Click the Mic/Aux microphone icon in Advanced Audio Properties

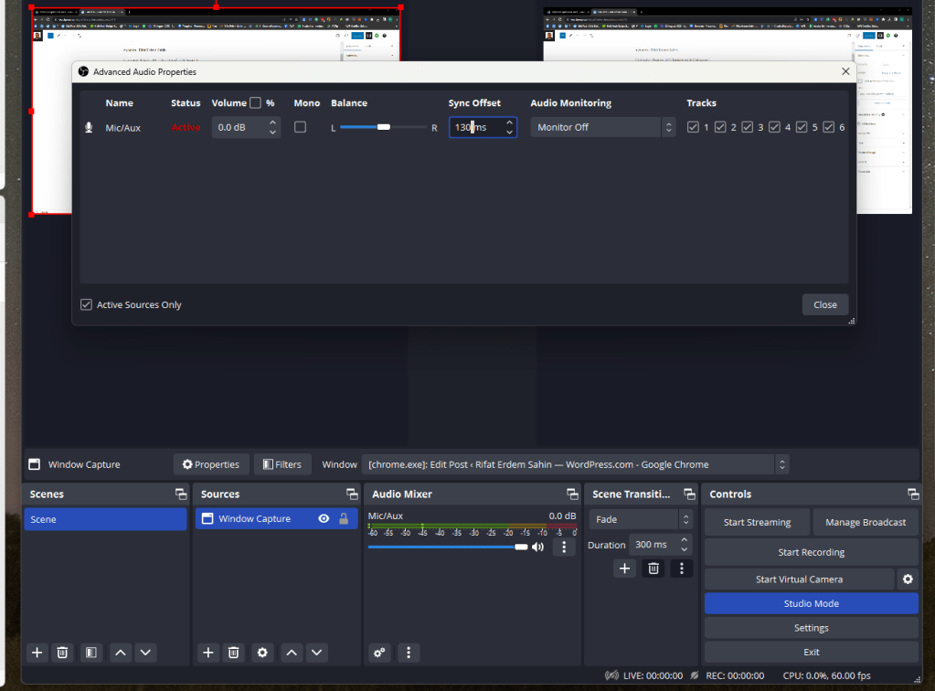pyautogui.click(x=89, y=128)
